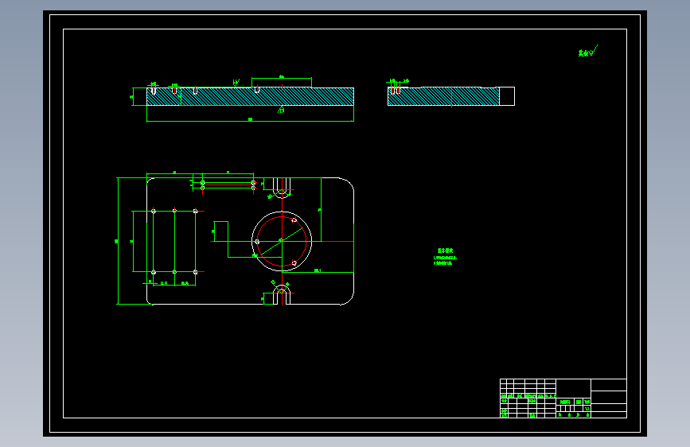This screenshot has height=447, width=690.
Task: Select the hatched side section view on right
Action: pos(443,96)
